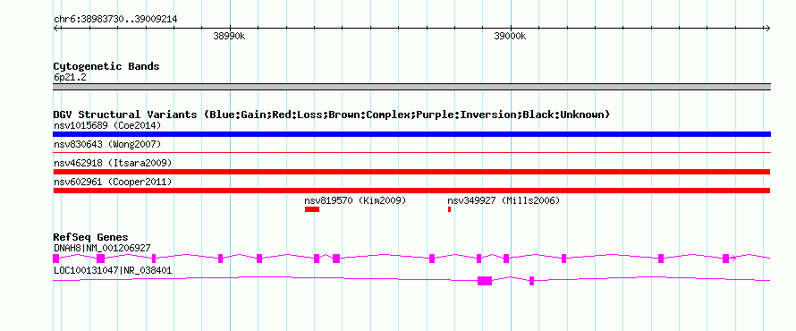The width and height of the screenshot is (796, 331).
Task: Click the large LOC100131047 exon block
Action: tap(485, 281)
